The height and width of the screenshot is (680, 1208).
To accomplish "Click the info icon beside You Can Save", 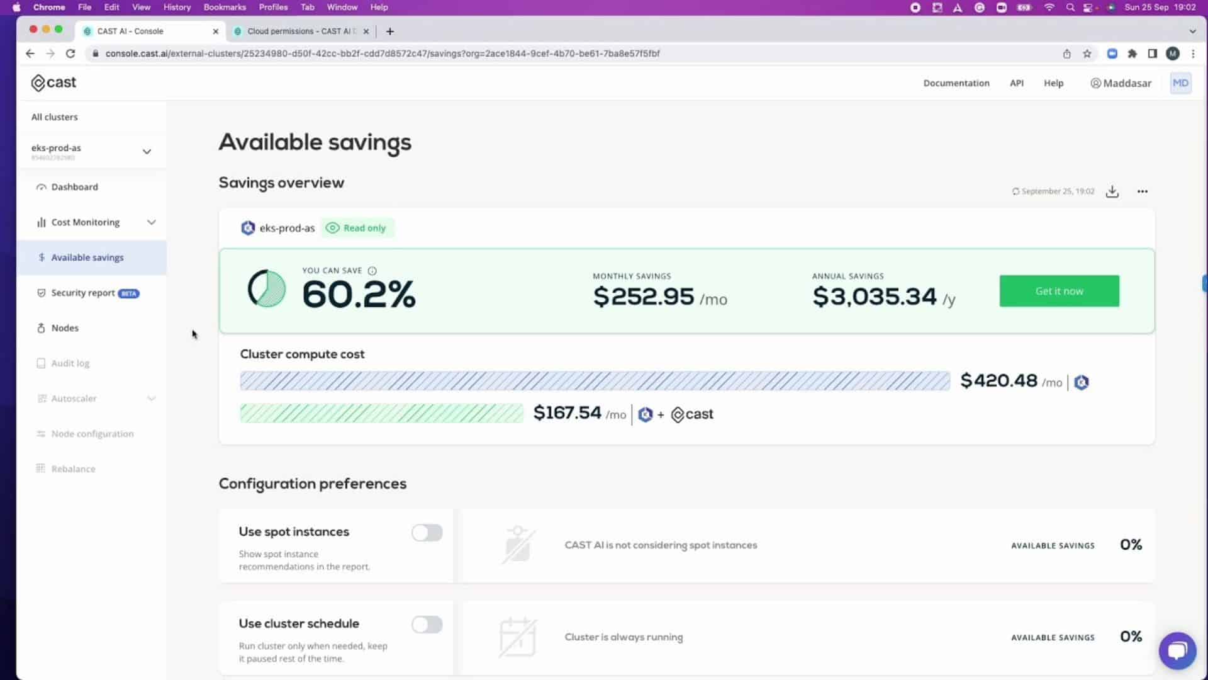I will tap(372, 271).
